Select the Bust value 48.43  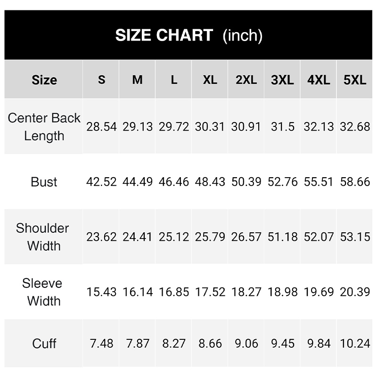(210, 182)
